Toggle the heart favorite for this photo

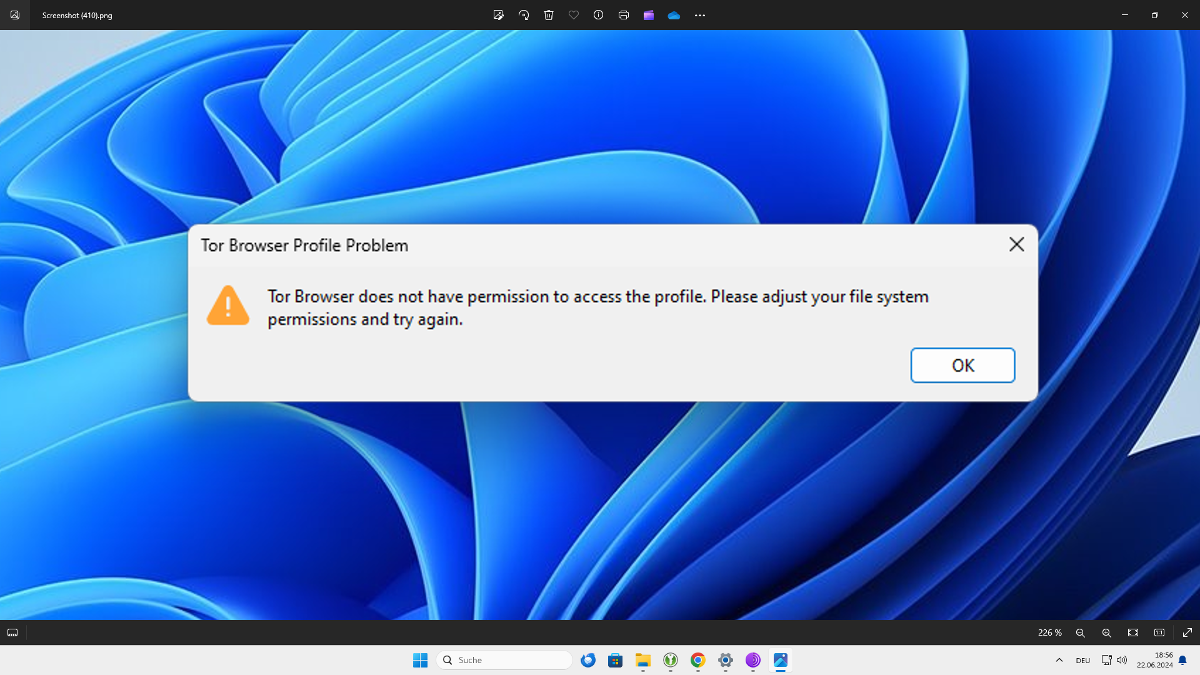[574, 15]
